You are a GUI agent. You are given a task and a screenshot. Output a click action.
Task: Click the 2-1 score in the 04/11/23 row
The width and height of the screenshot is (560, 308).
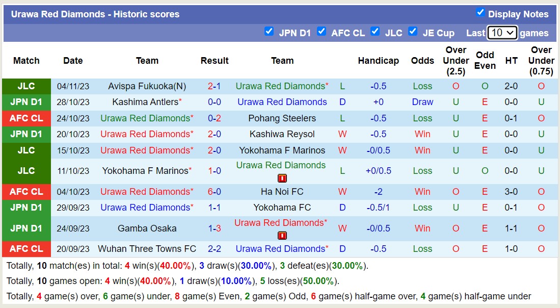(215, 86)
